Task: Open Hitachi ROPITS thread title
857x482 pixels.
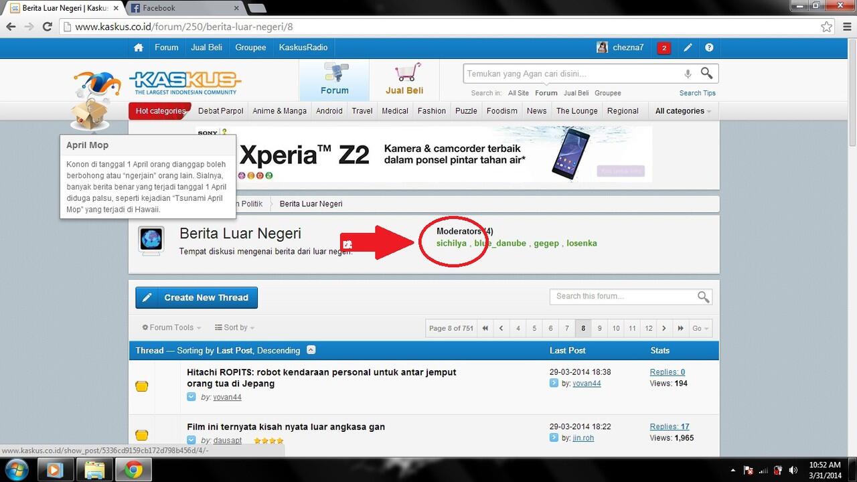Action: pos(321,378)
